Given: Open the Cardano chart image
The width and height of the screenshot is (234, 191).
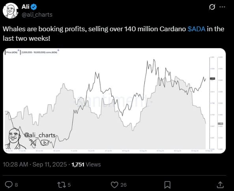Looking at the screenshot, I should pos(114,101).
